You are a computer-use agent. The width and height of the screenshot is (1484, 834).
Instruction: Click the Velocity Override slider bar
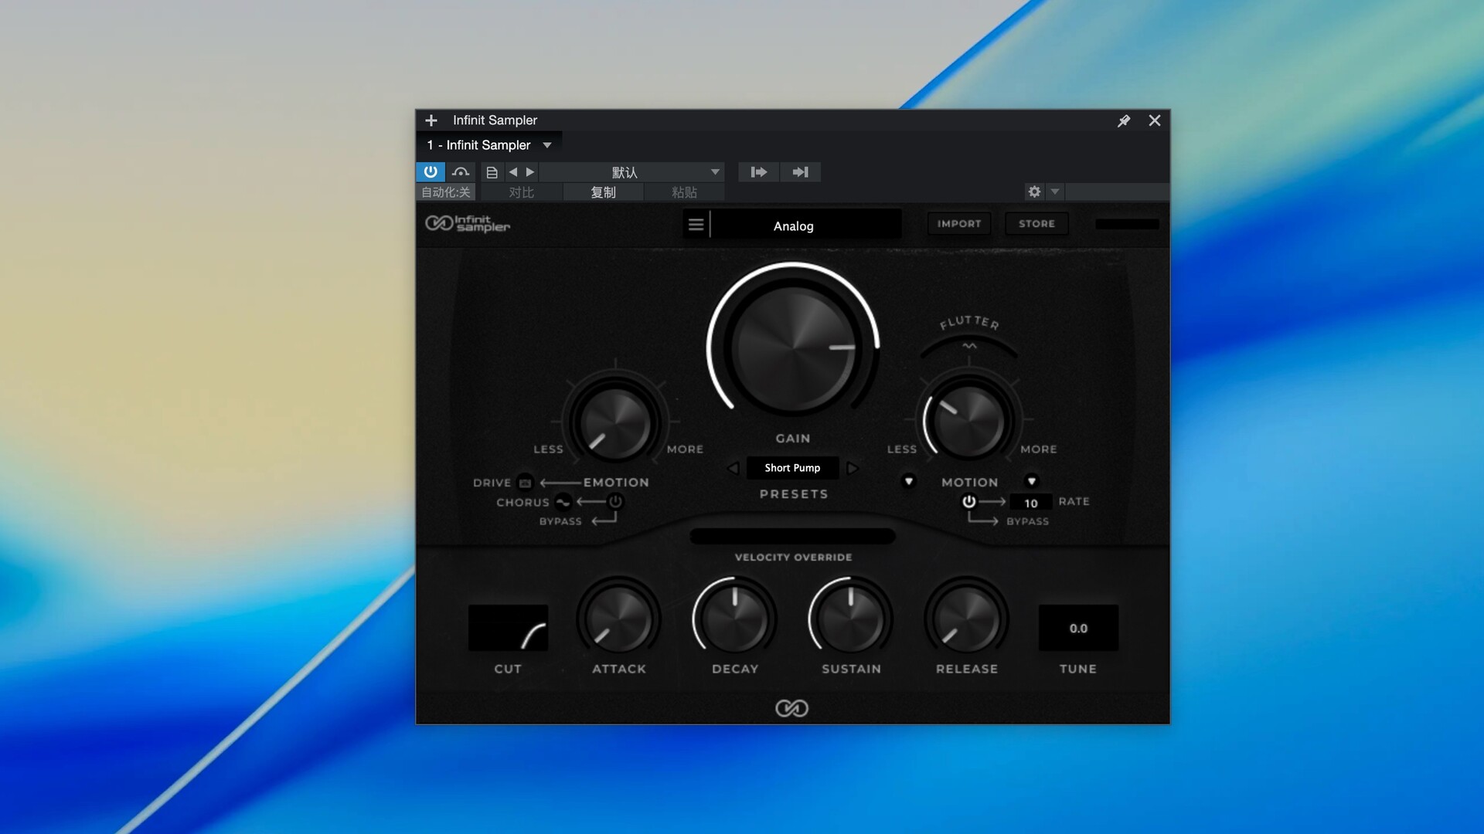(x=792, y=536)
